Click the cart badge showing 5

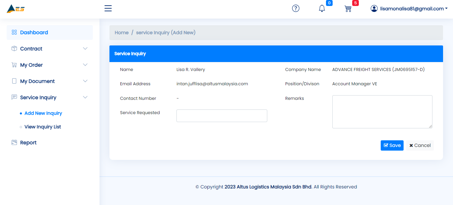coord(356,3)
